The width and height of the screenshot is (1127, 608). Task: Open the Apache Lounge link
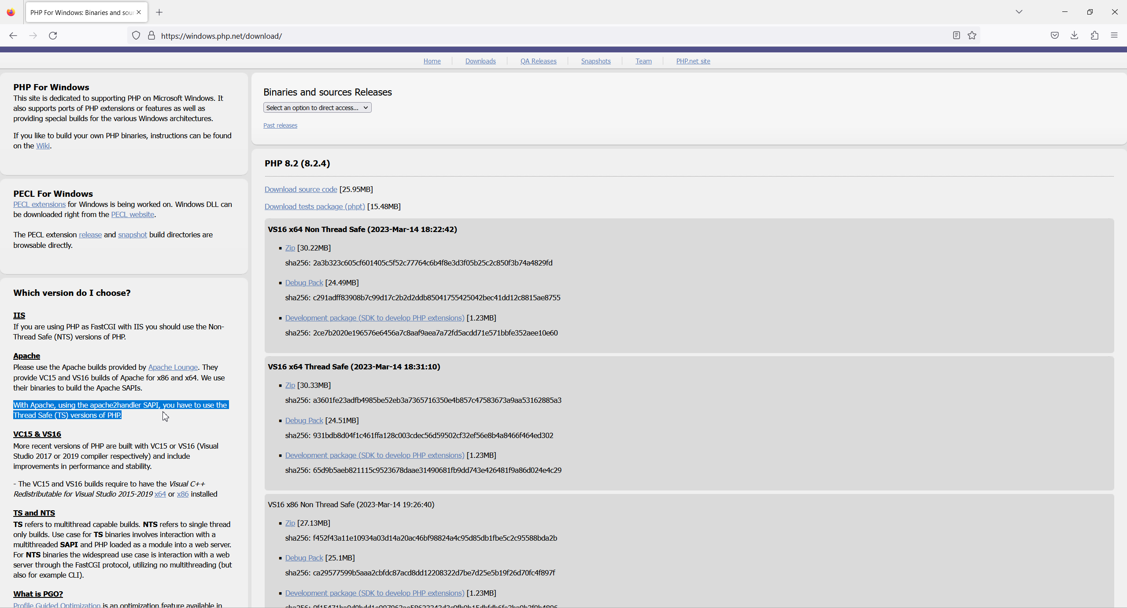point(173,367)
